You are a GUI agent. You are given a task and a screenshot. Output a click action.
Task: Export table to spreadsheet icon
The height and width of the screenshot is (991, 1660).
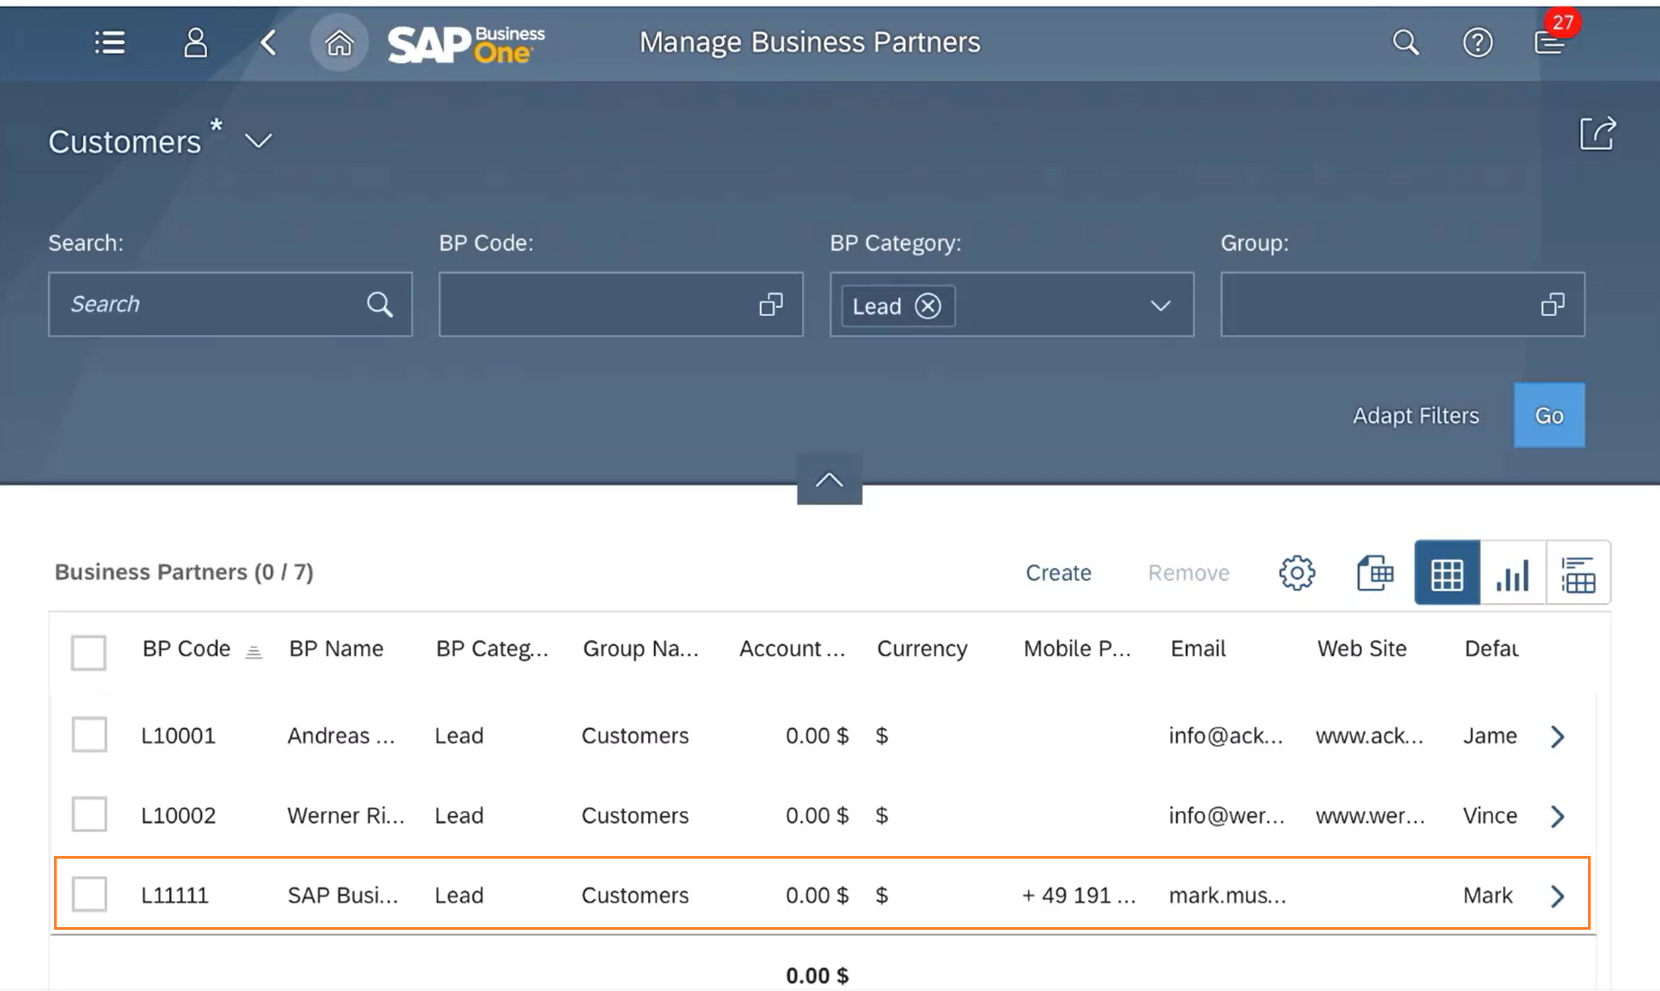coord(1375,572)
